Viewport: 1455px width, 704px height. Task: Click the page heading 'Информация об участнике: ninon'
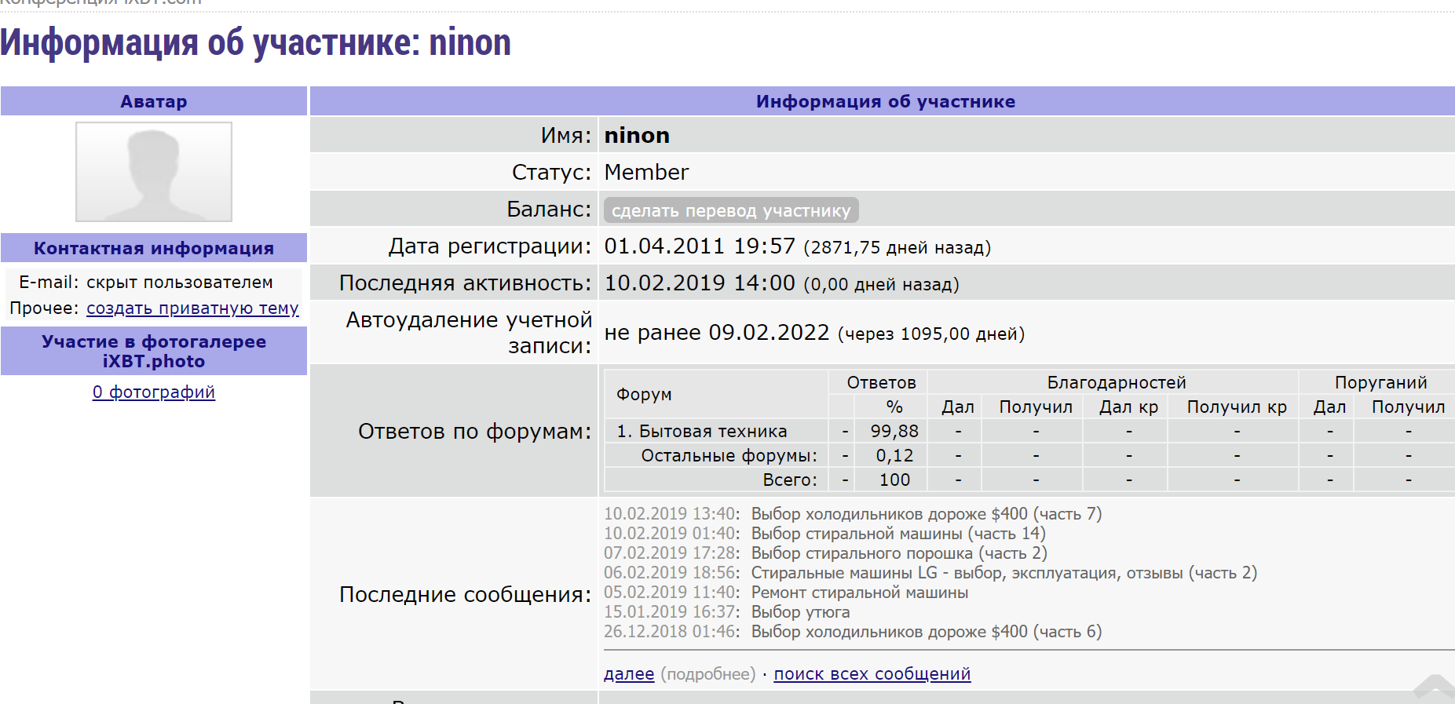[255, 42]
